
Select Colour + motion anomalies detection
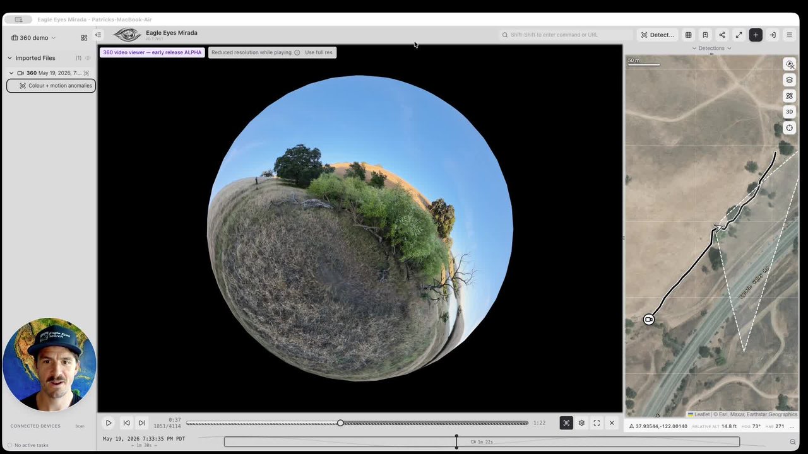tap(51, 86)
